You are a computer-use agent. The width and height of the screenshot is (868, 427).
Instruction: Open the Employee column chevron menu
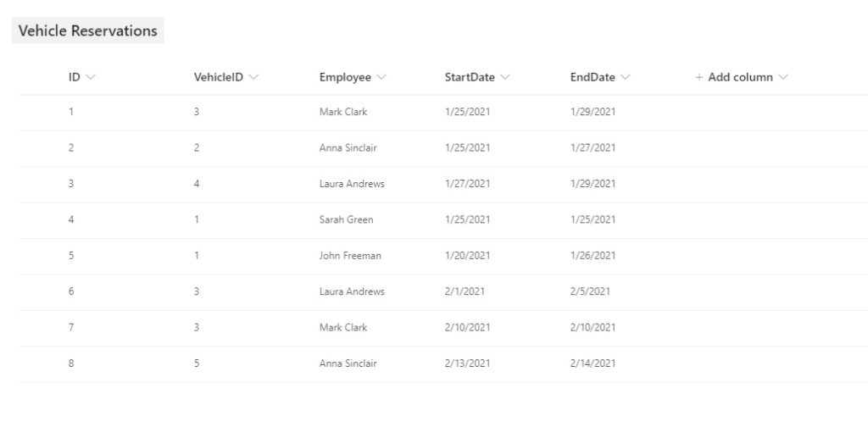click(381, 77)
